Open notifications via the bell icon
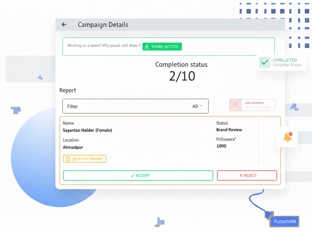The image size is (312, 233). pyautogui.click(x=288, y=137)
